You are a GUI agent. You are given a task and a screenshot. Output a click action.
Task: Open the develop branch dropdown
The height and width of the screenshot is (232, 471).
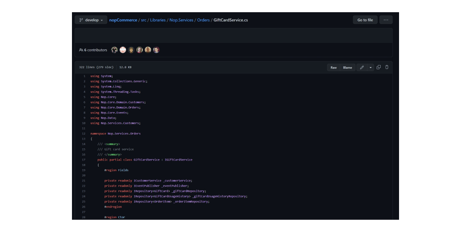(91, 20)
